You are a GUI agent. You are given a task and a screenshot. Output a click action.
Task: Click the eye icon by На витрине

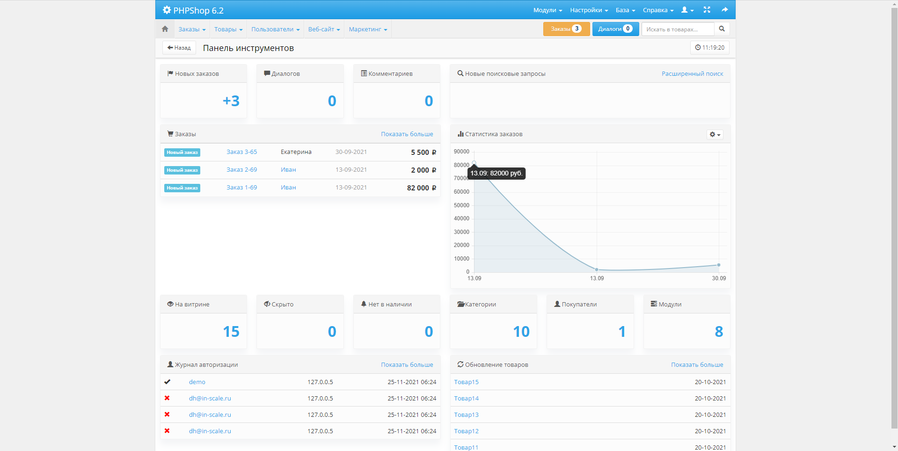click(170, 304)
